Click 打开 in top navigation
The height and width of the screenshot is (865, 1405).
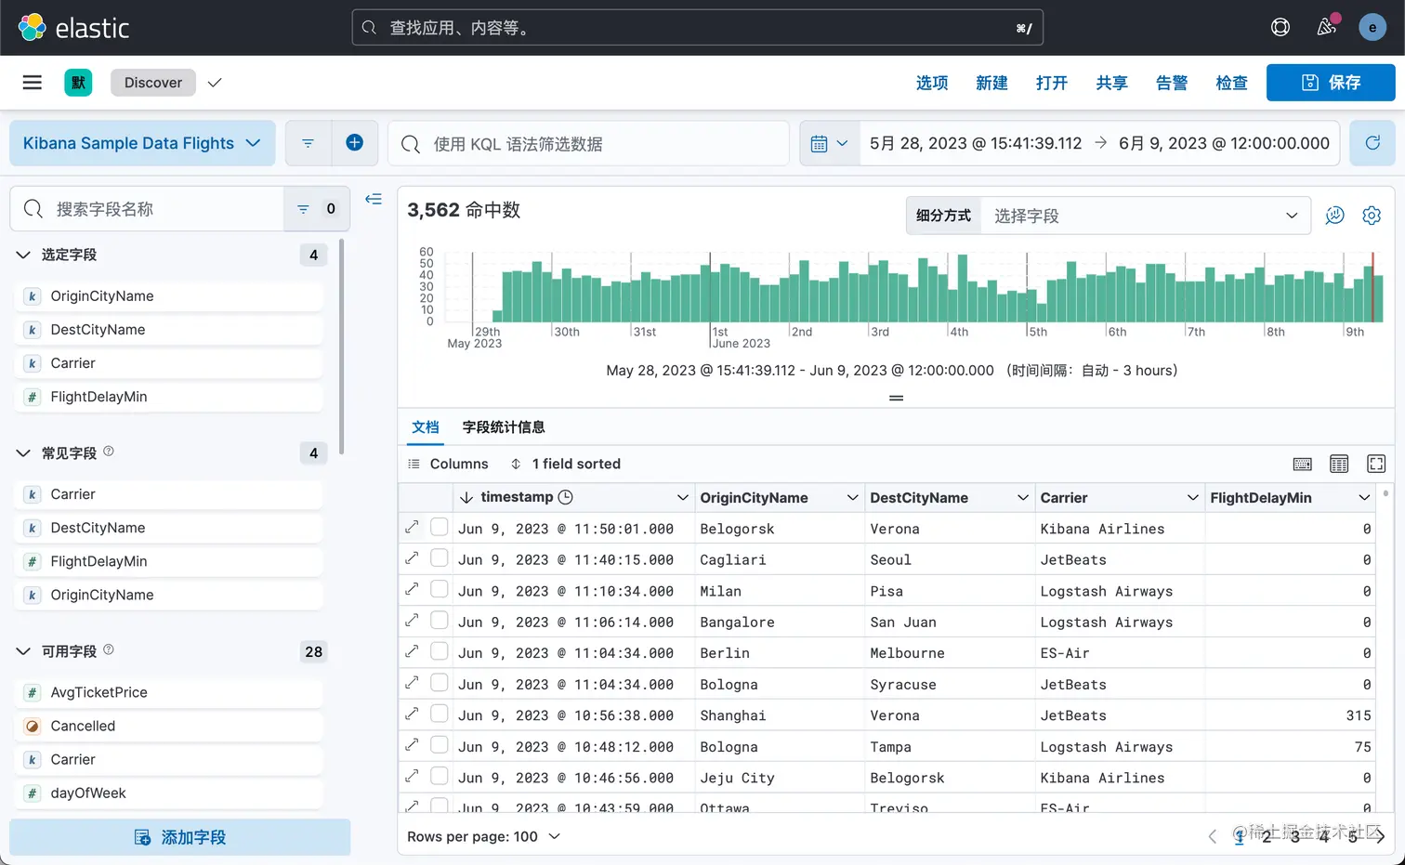click(1052, 83)
